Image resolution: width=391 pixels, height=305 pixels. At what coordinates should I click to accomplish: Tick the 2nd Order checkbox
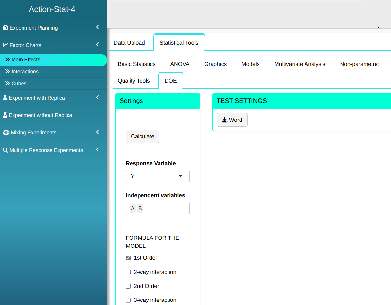point(128,286)
